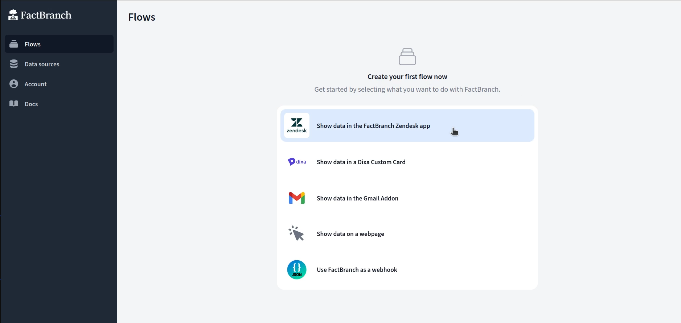Open Data sources in sidebar

pyautogui.click(x=59, y=64)
